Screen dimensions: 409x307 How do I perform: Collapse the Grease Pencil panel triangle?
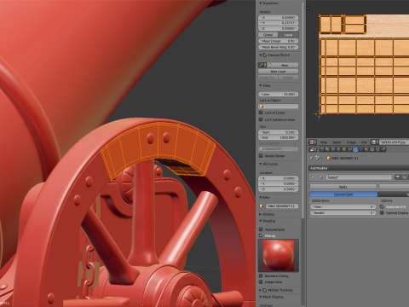(x=261, y=55)
